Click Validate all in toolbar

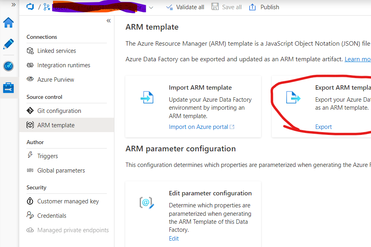point(185,7)
